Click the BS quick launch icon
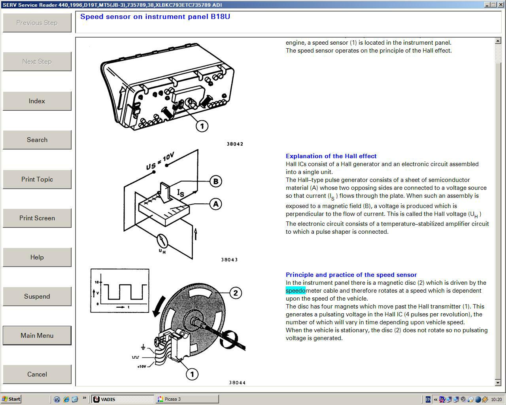 (x=57, y=399)
